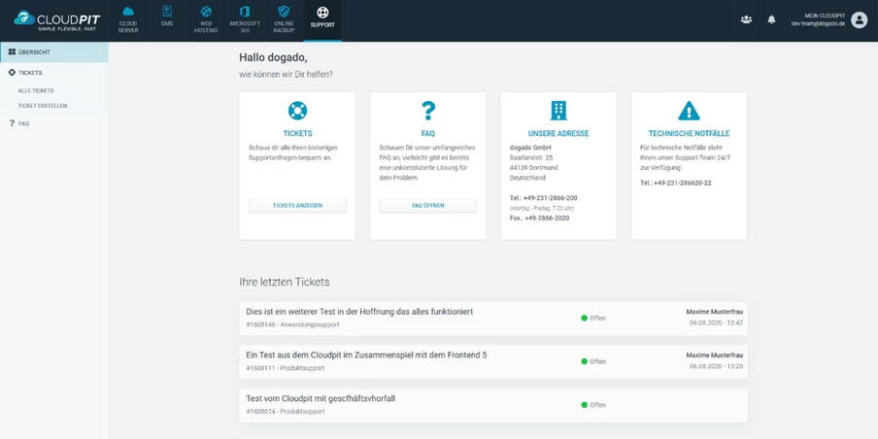This screenshot has width=878, height=439.
Task: Open Alle Tickets in sidebar
Action: point(36,90)
